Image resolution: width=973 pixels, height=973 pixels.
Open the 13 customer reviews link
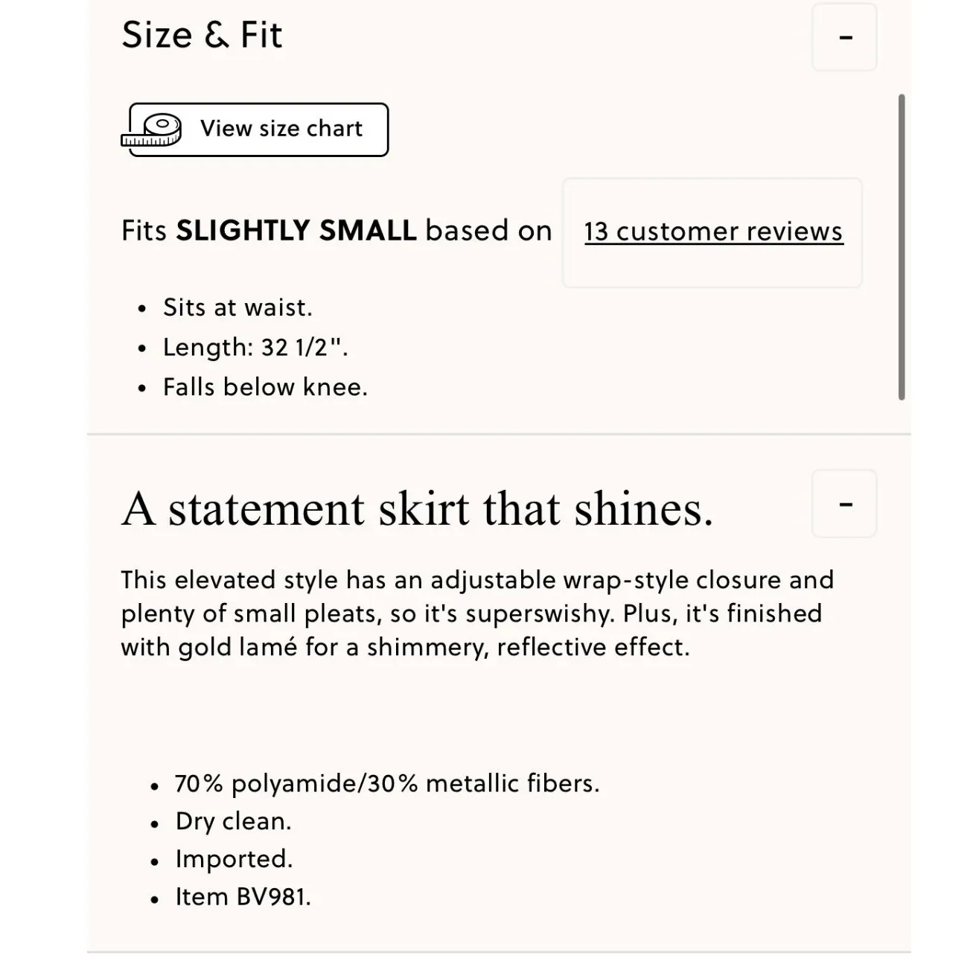point(713,232)
